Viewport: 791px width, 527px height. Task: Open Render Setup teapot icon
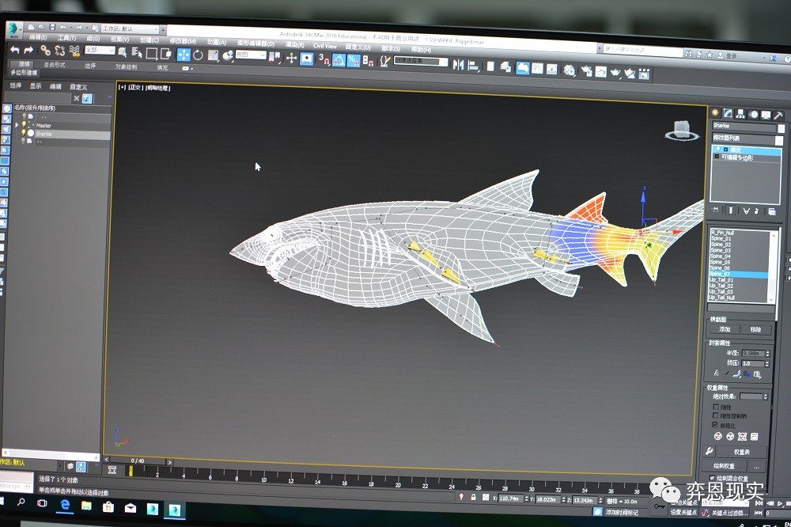[x=587, y=71]
